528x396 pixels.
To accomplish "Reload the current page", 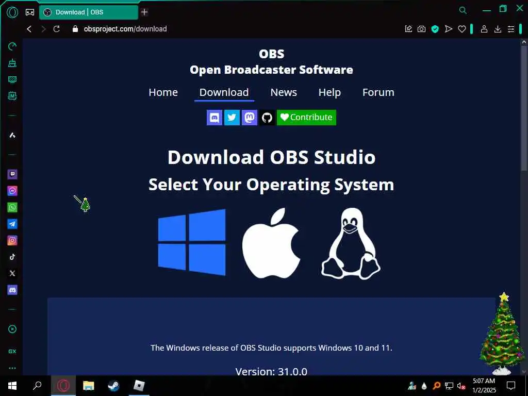I will 57,29.
